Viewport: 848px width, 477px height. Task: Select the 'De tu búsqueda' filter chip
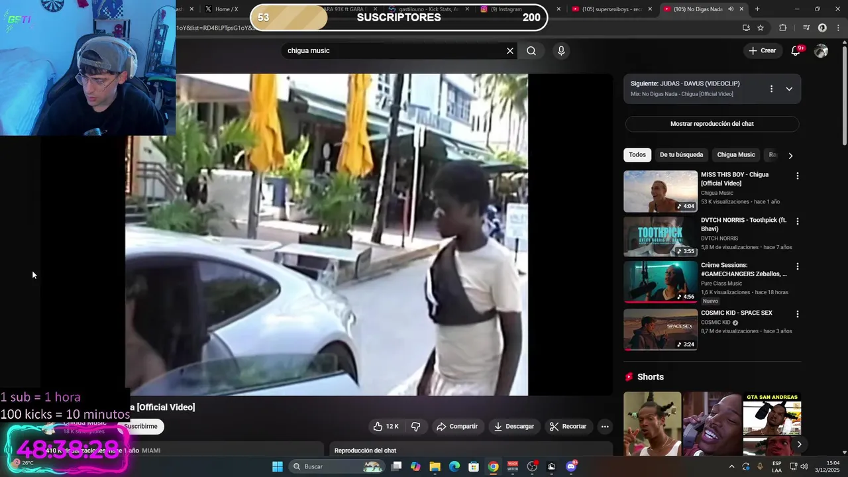(681, 155)
